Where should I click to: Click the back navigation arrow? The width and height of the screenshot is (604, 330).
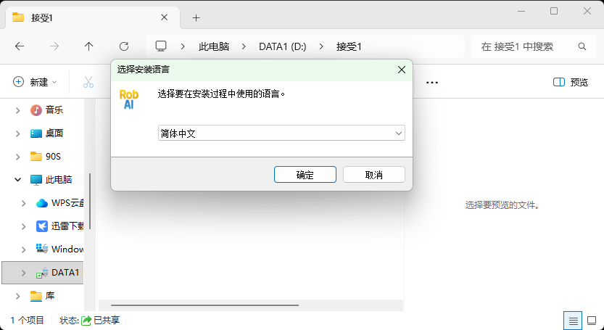(20, 46)
